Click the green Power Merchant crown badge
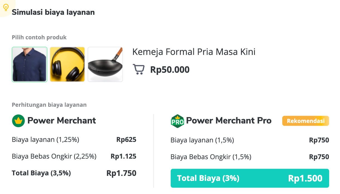340x194 pixels. pos(18,121)
